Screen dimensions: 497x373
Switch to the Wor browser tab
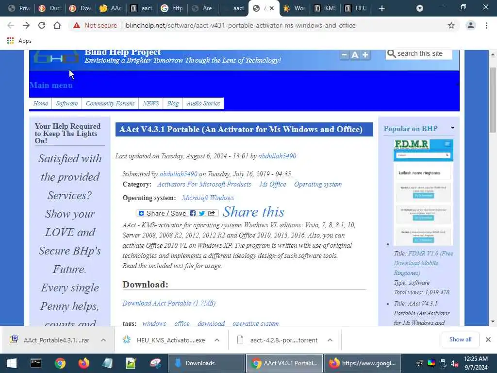[294, 8]
